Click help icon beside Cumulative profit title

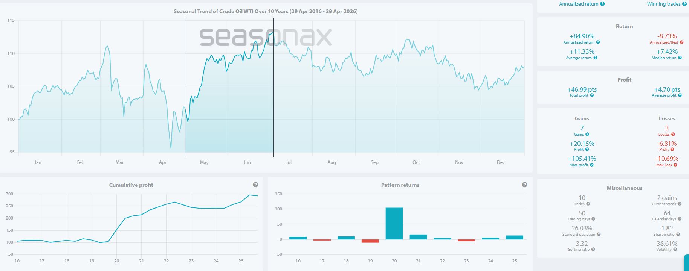tap(255, 185)
